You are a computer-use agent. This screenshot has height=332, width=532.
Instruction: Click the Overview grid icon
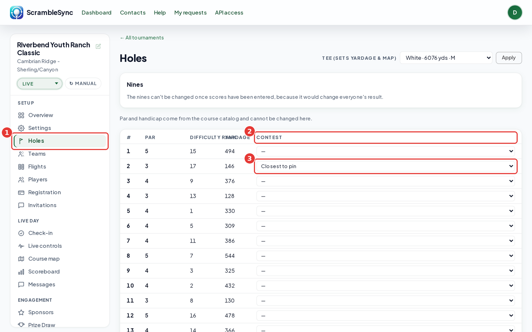[21, 115]
